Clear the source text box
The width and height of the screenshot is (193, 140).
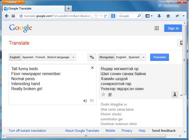(92, 68)
